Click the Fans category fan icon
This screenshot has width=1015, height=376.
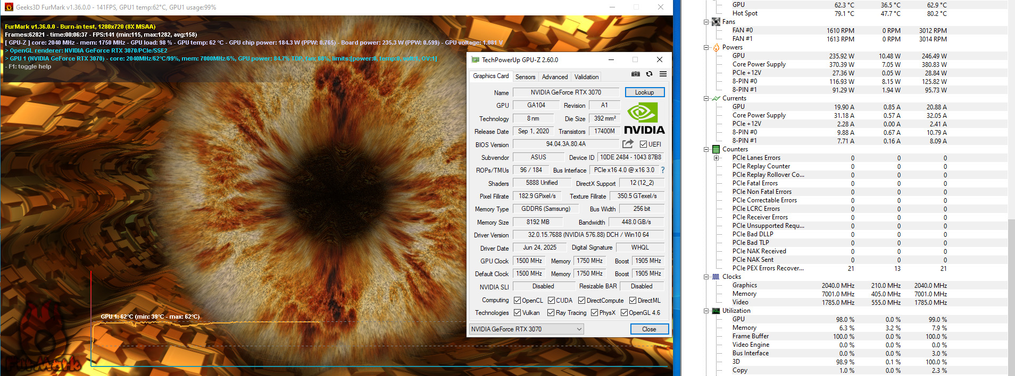[716, 22]
